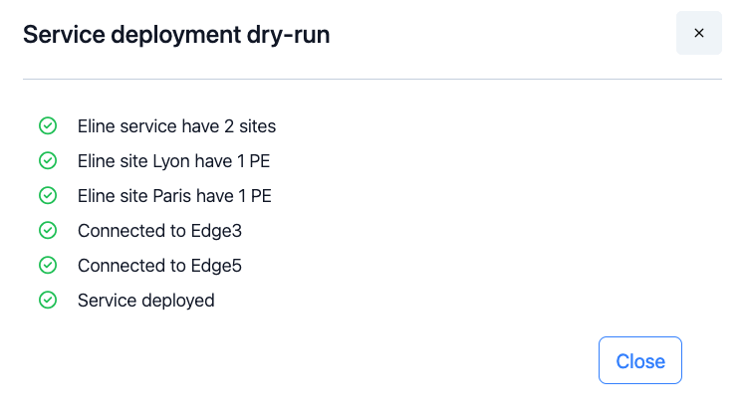Click the green check beside 'Eline service have 2 sites'

[47, 126]
